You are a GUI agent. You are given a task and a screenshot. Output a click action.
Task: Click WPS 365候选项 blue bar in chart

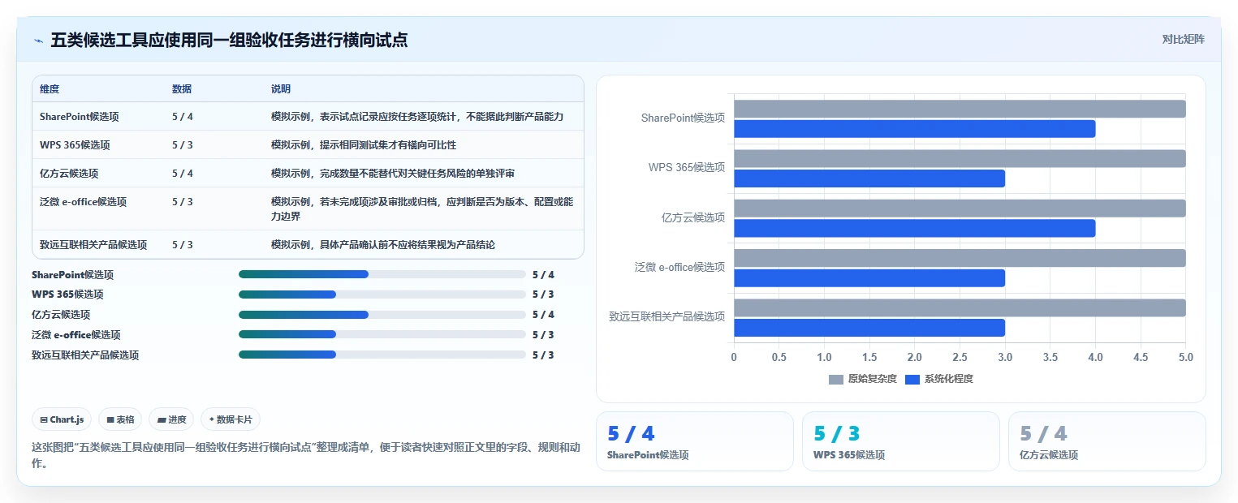[x=869, y=178]
